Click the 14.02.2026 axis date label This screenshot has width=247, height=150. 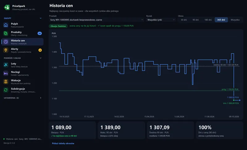click(119, 117)
